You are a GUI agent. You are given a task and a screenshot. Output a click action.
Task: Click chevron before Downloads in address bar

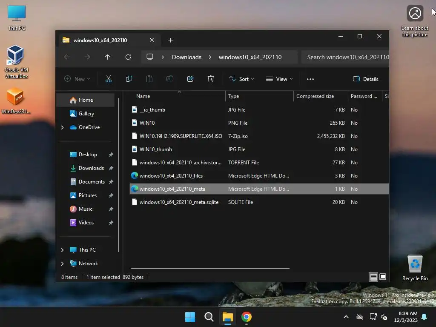click(163, 57)
